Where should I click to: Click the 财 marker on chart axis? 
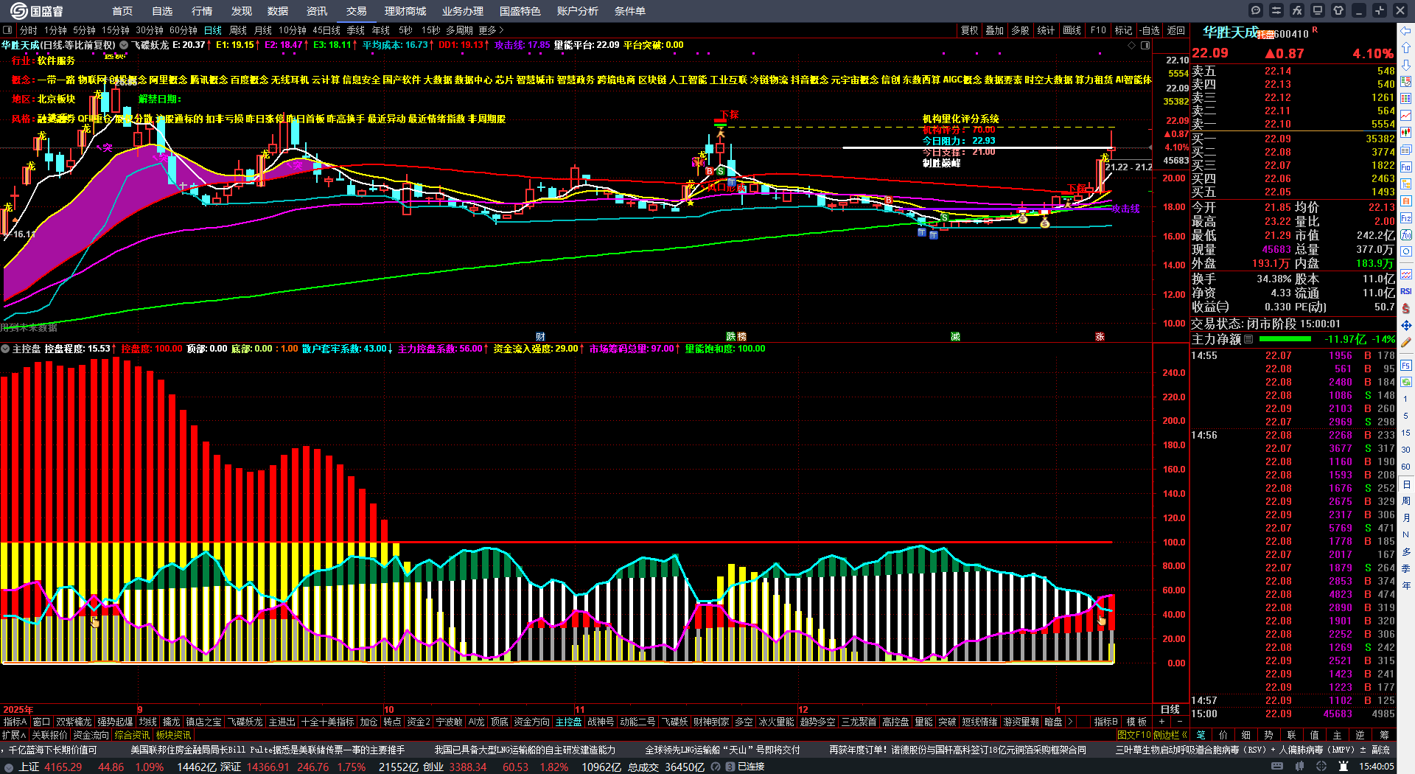pos(540,337)
